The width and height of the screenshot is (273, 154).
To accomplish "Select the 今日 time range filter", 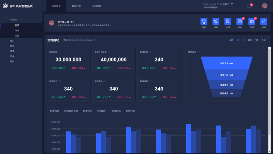I will click(x=231, y=40).
